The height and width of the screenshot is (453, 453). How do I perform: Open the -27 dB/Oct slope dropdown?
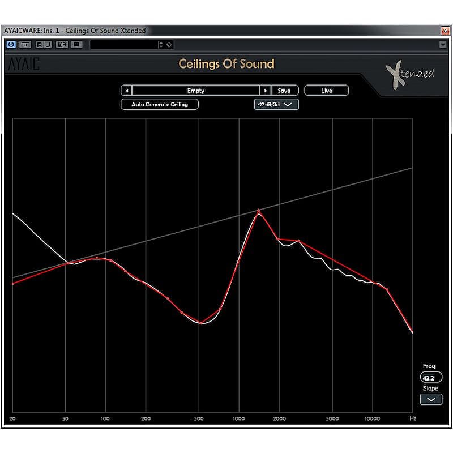(x=276, y=104)
